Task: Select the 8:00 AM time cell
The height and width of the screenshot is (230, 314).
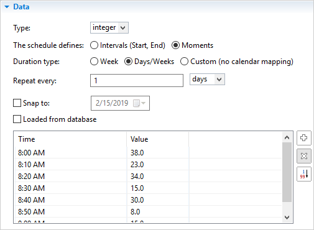Action: (x=71, y=153)
